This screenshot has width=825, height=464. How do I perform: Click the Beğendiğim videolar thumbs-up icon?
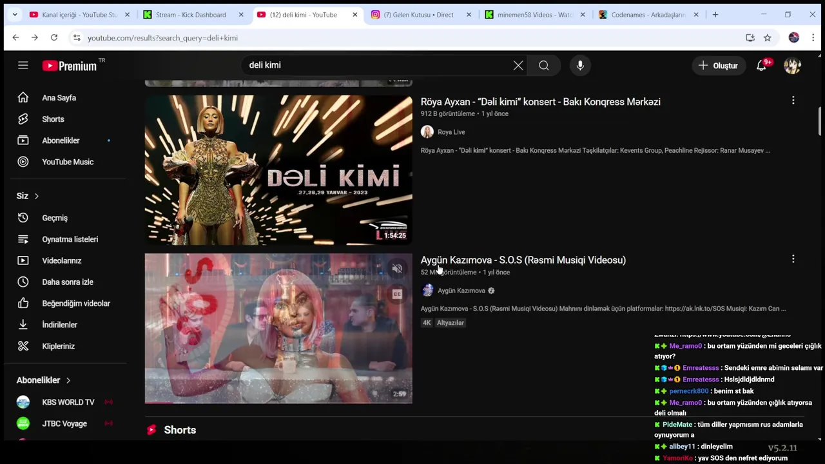click(23, 303)
